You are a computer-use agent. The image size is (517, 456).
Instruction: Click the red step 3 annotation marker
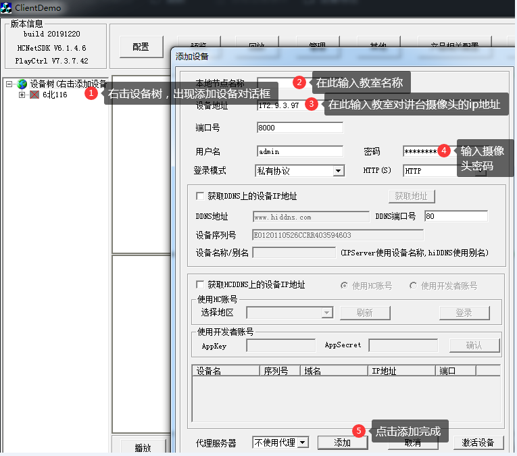pyautogui.click(x=312, y=104)
